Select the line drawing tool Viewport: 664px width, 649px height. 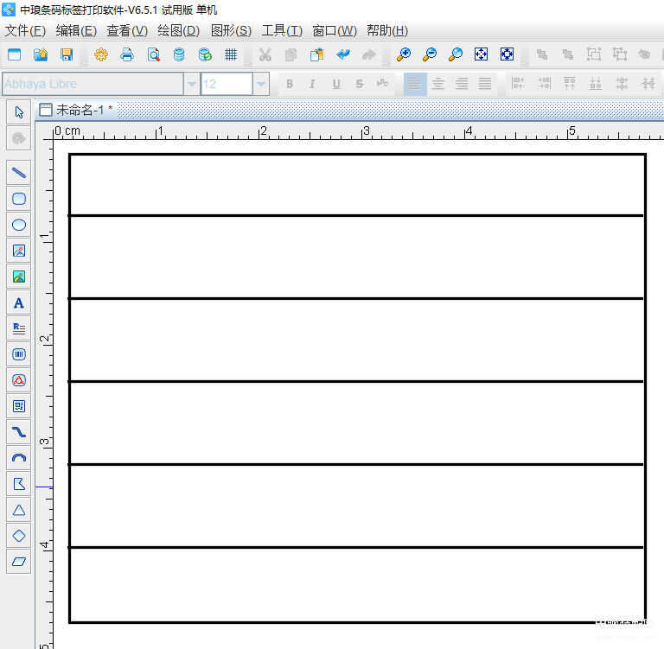coord(19,173)
